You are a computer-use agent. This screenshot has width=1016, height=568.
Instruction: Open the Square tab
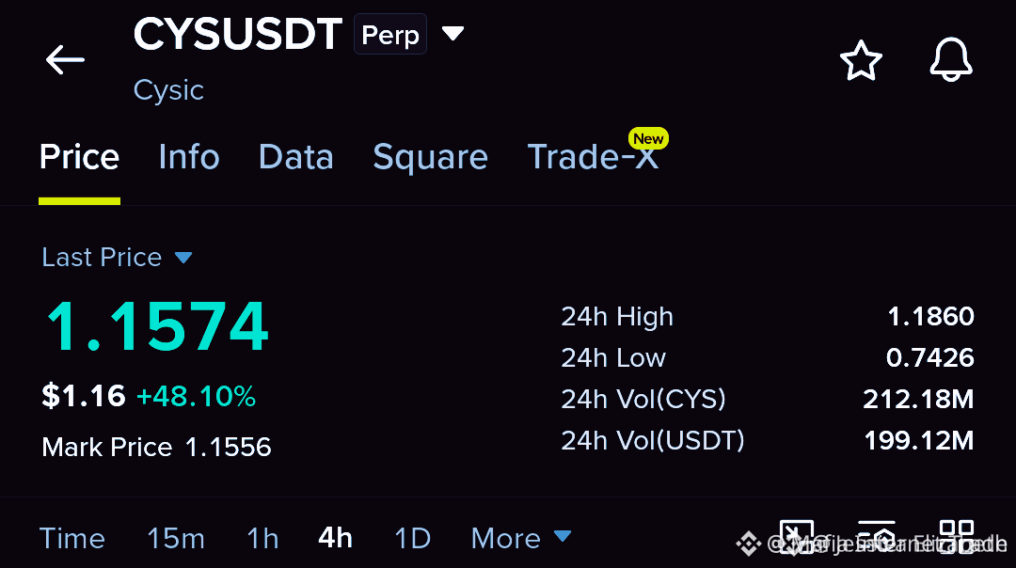[430, 157]
